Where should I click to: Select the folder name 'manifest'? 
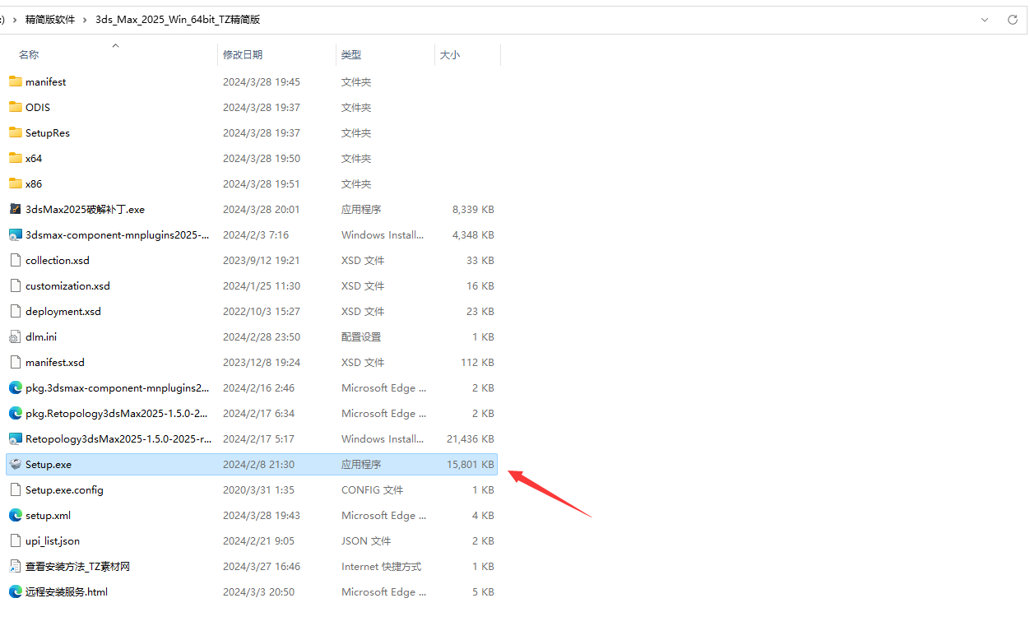click(46, 81)
